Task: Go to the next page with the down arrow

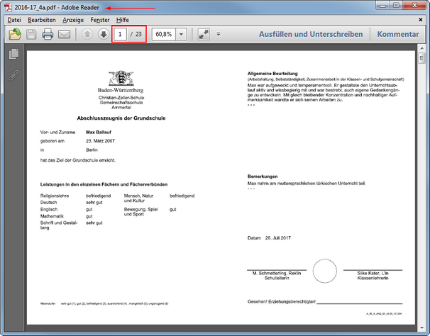Action: point(103,34)
